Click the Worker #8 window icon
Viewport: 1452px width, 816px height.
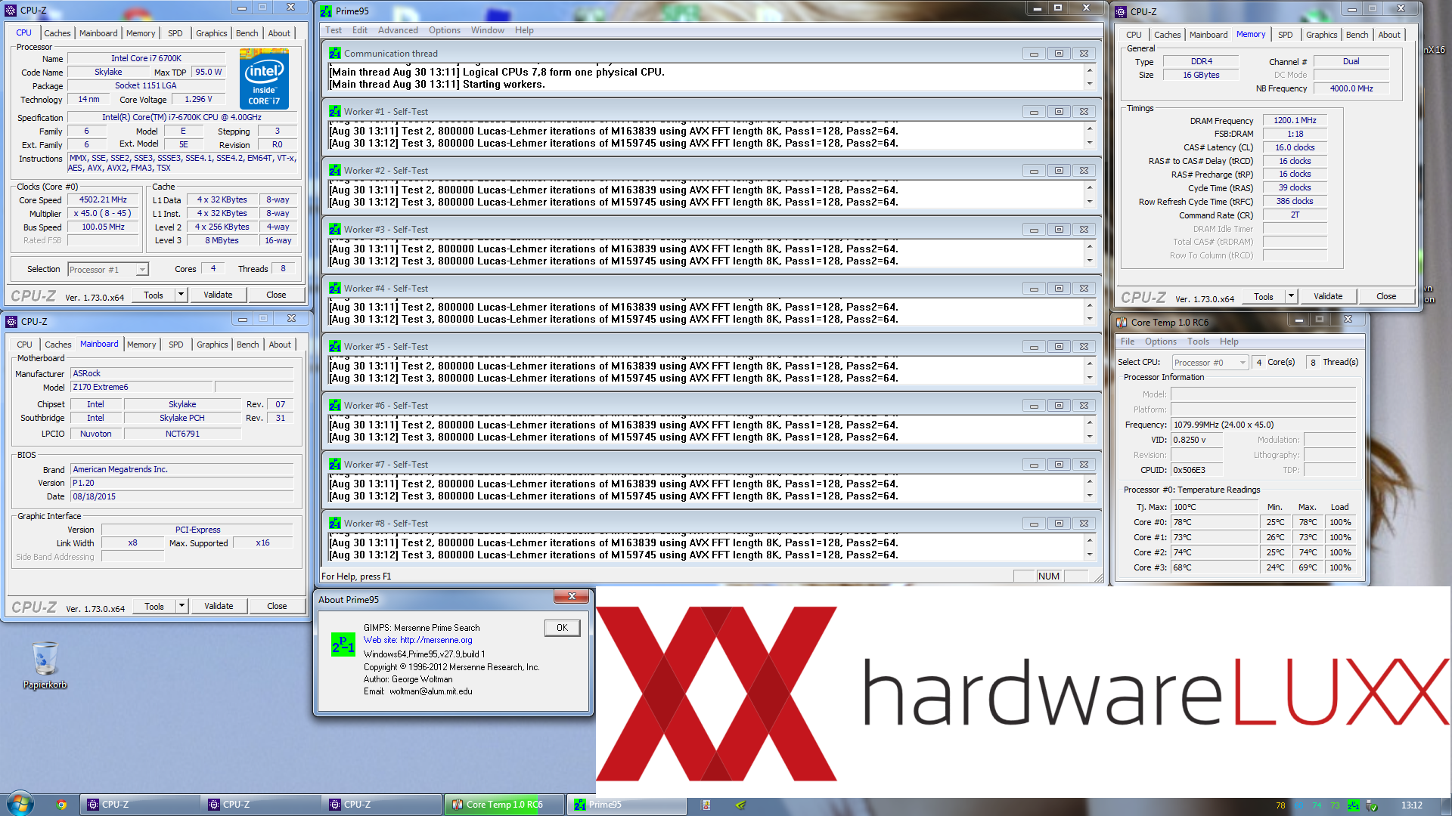[335, 523]
